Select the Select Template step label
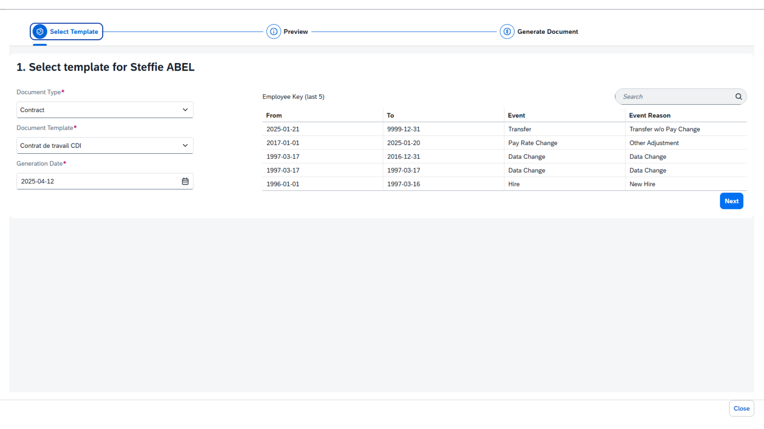764x429 pixels. tap(74, 31)
